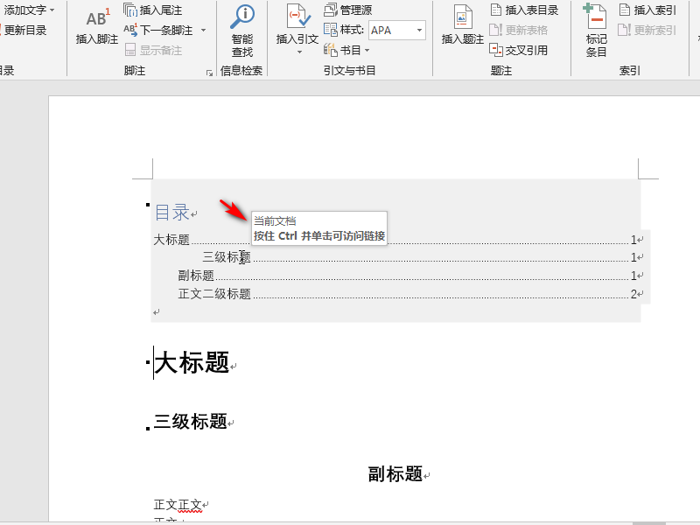Expand the Insert Citation dropdown arrow
The image size is (700, 525).
299,52
